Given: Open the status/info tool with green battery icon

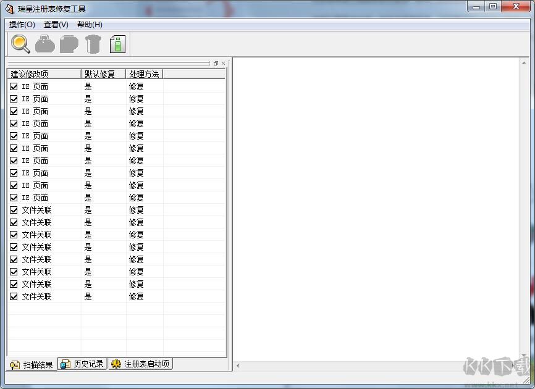Looking at the screenshot, I should click(117, 44).
